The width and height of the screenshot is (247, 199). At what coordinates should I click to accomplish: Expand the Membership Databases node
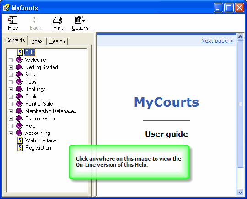click(11, 111)
